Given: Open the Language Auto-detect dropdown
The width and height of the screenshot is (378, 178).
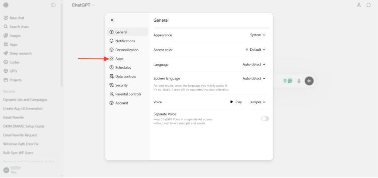Looking at the screenshot, I should pyautogui.click(x=254, y=65).
